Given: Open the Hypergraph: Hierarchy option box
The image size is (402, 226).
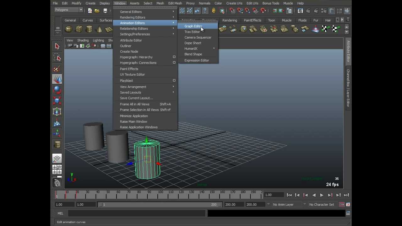Looking at the screenshot, I should [174, 57].
